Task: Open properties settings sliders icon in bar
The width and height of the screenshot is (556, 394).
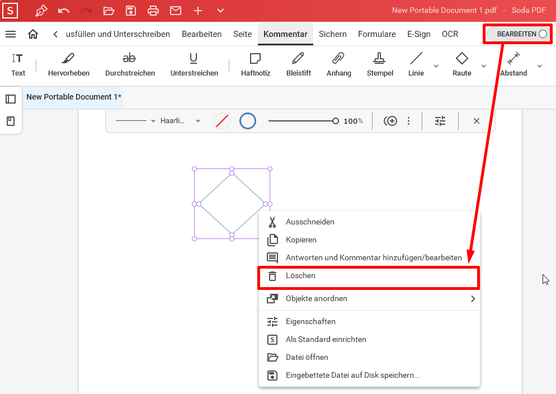Action: (x=440, y=121)
